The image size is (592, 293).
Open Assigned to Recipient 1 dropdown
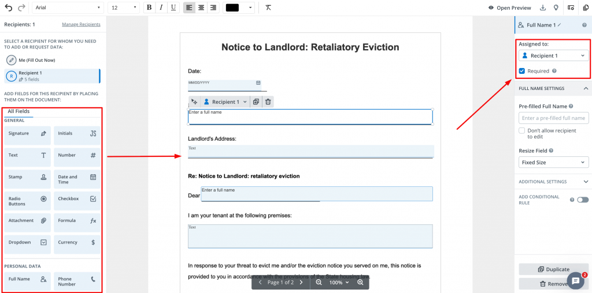tap(553, 56)
